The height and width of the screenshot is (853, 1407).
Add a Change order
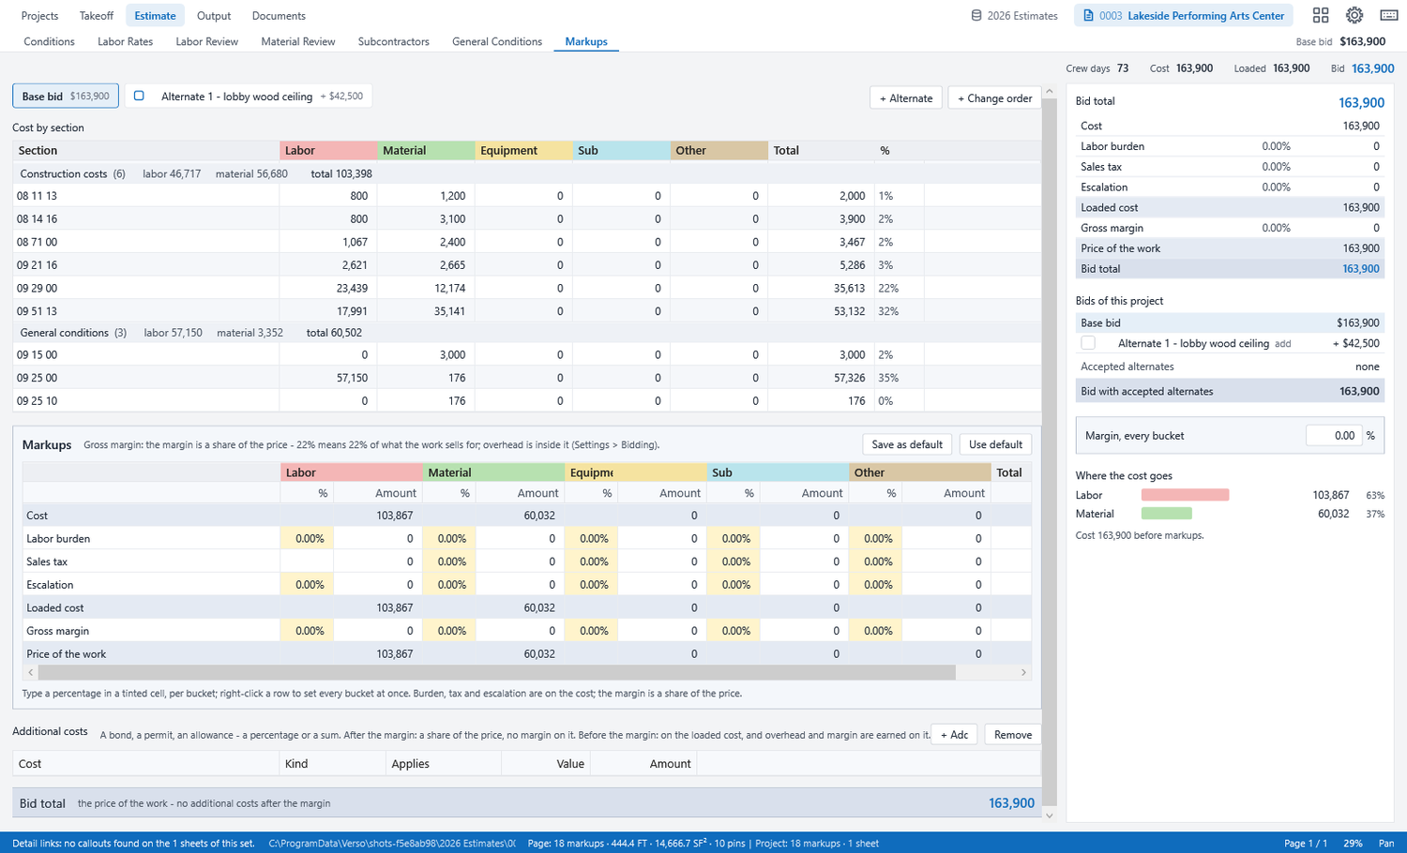995,97
